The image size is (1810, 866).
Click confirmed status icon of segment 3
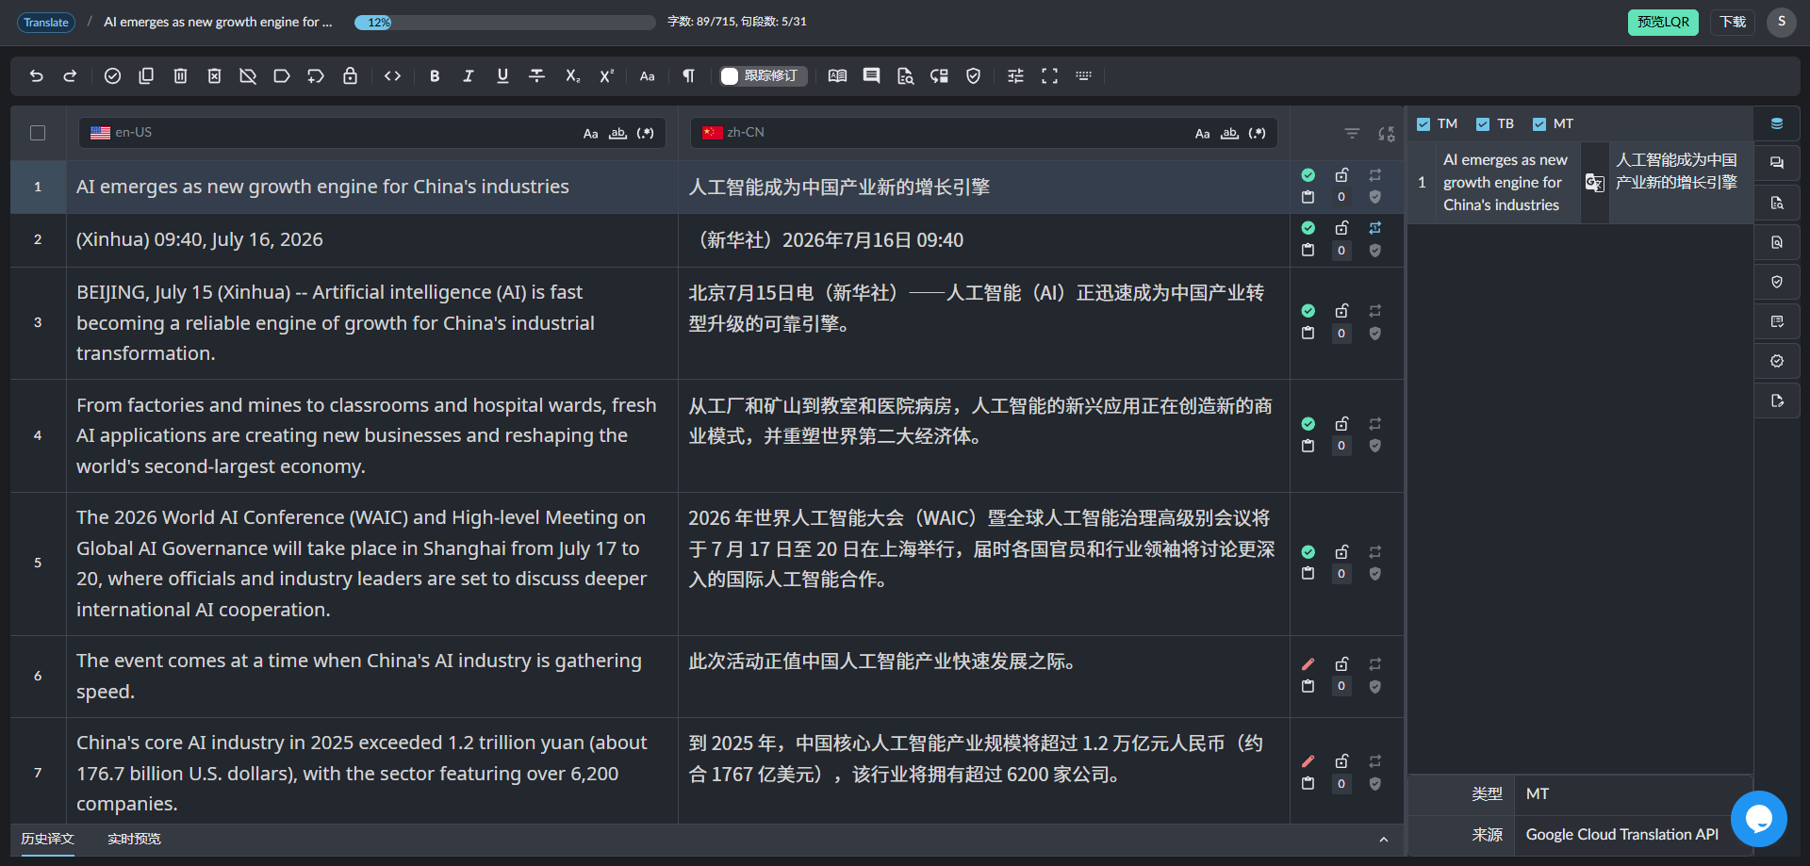(x=1308, y=311)
